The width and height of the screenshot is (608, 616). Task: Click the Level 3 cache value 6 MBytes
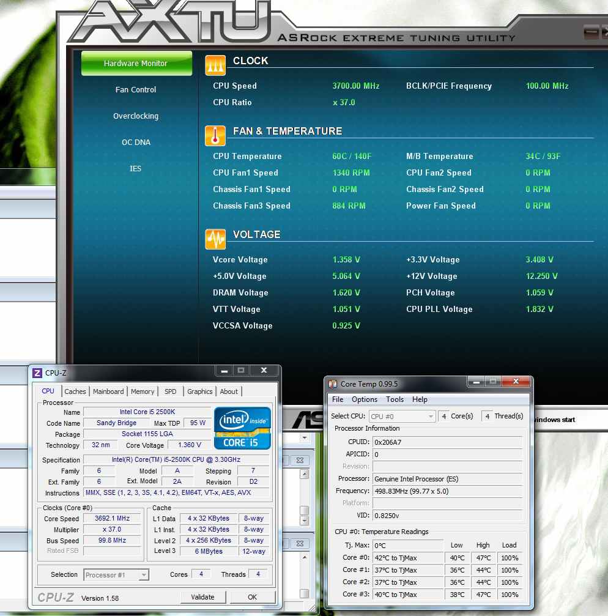coord(209,551)
